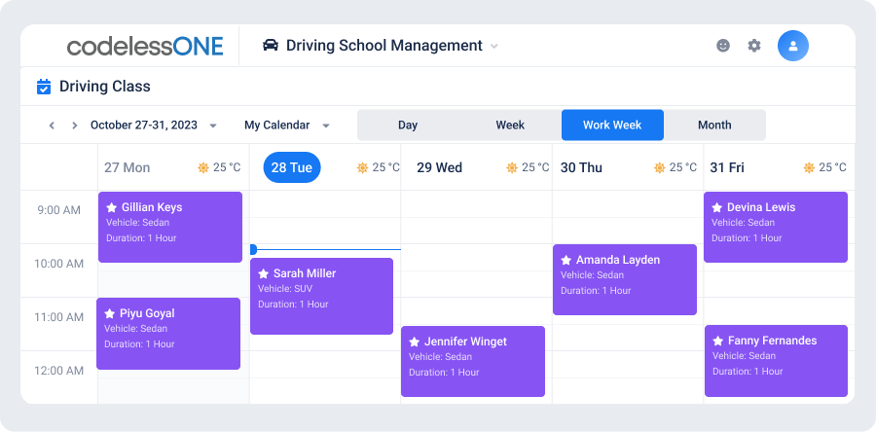Open Sarah Miller's SUV class event
The image size is (876, 432).
[321, 297]
